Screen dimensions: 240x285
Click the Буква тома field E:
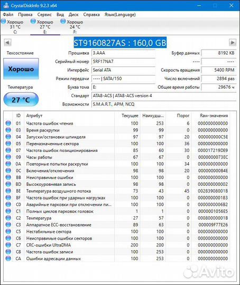[x=123, y=87]
